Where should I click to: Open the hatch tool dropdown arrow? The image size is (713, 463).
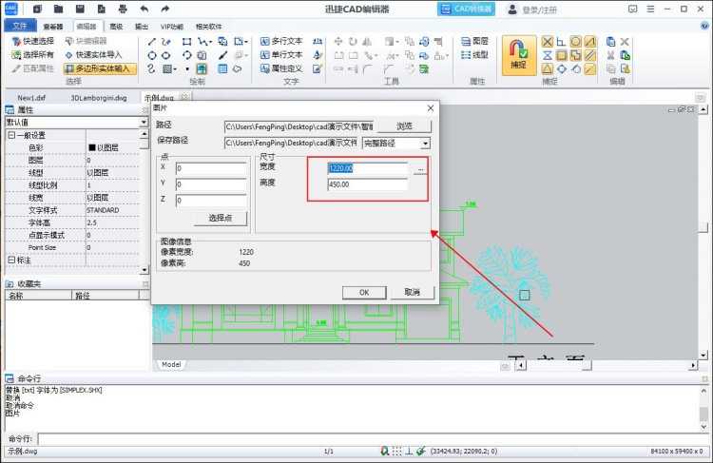pyautogui.click(x=175, y=69)
